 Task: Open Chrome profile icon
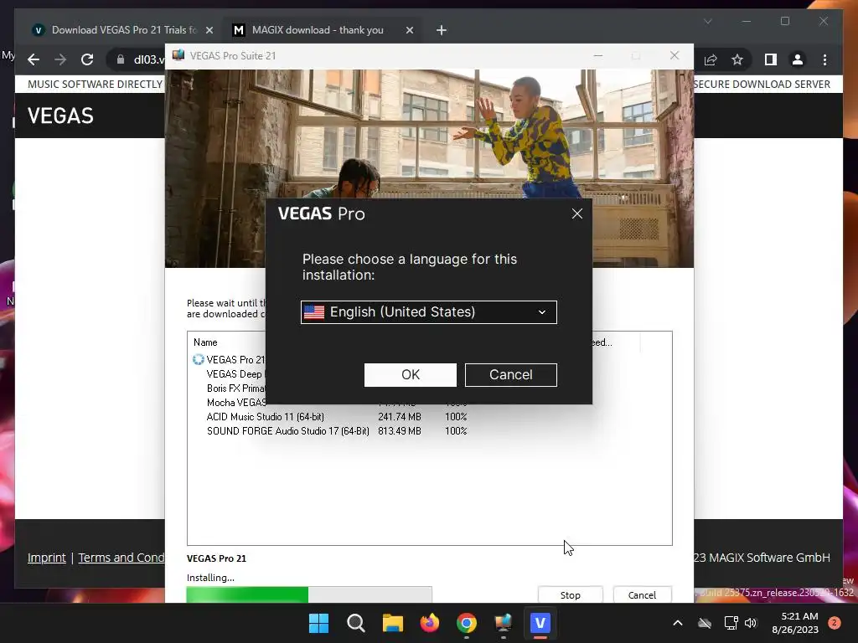798,59
